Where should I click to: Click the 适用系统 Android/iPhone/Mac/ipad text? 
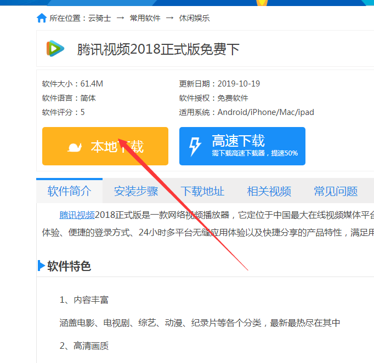246,112
